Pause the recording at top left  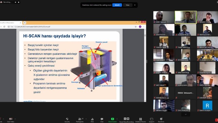click(15, 2)
